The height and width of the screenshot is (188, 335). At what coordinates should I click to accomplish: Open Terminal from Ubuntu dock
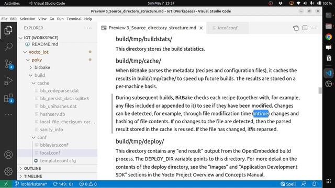click(329, 15)
